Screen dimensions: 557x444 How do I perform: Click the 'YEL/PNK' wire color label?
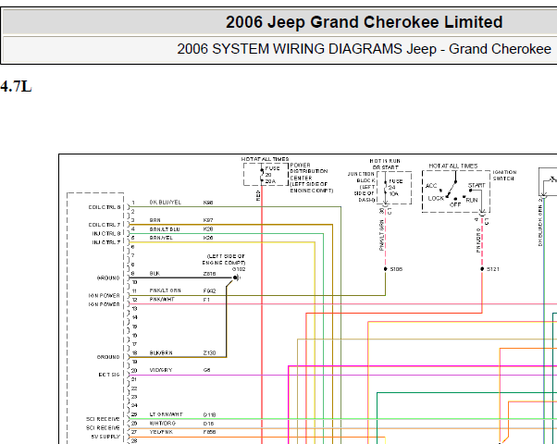tap(161, 432)
